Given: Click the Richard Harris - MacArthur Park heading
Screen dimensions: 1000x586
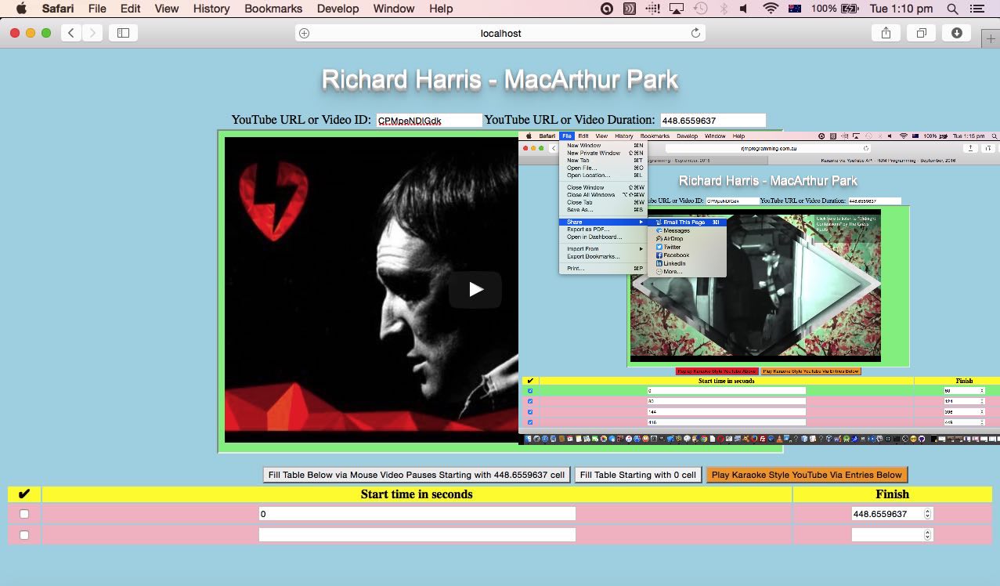Looking at the screenshot, I should (500, 80).
